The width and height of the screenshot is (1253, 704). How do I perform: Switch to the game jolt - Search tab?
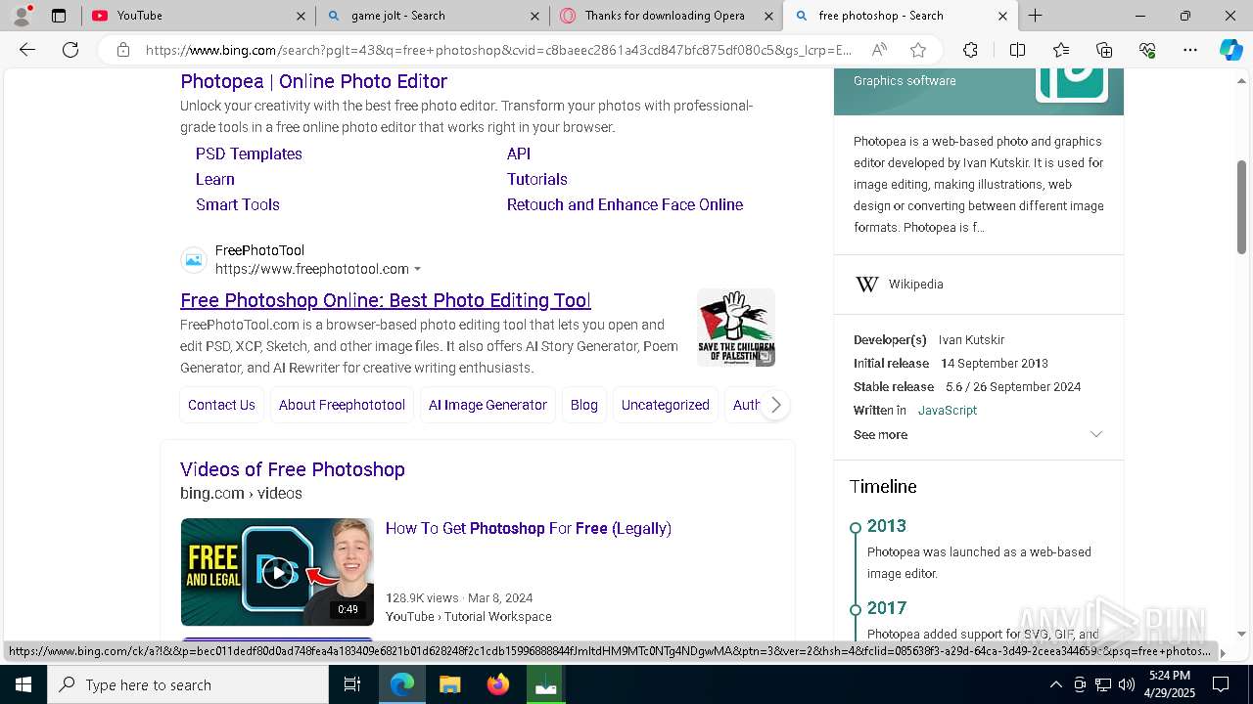pyautogui.click(x=433, y=16)
